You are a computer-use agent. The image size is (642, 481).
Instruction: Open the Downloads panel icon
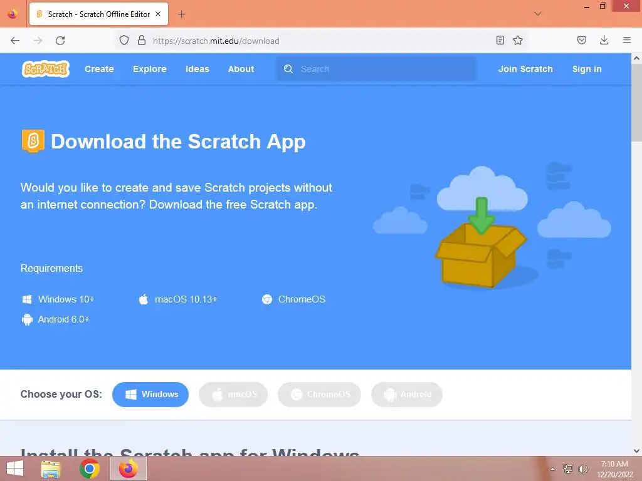[604, 39]
